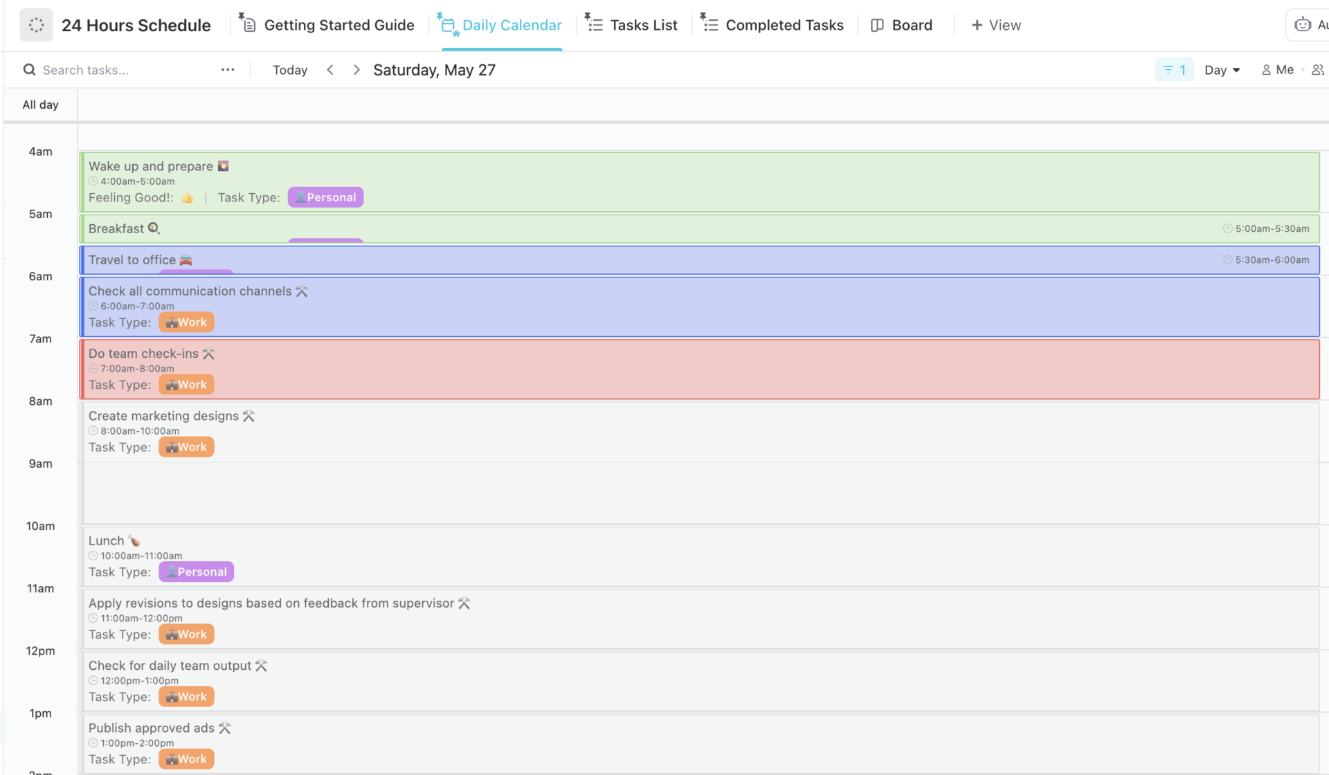The width and height of the screenshot is (1329, 775).
Task: Click into the Search tasks field
Action: tap(125, 70)
